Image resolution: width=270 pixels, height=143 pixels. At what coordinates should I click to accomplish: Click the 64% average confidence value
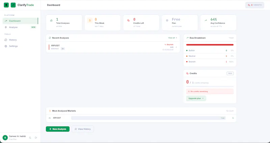[214, 19]
